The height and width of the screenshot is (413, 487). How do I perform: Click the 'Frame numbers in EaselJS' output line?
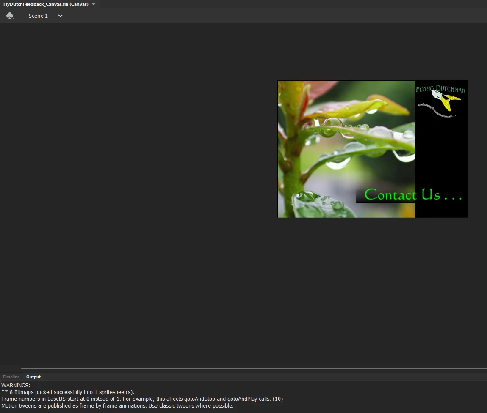pyautogui.click(x=142, y=399)
